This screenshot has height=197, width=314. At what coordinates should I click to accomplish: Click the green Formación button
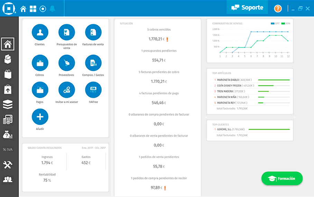(282, 178)
